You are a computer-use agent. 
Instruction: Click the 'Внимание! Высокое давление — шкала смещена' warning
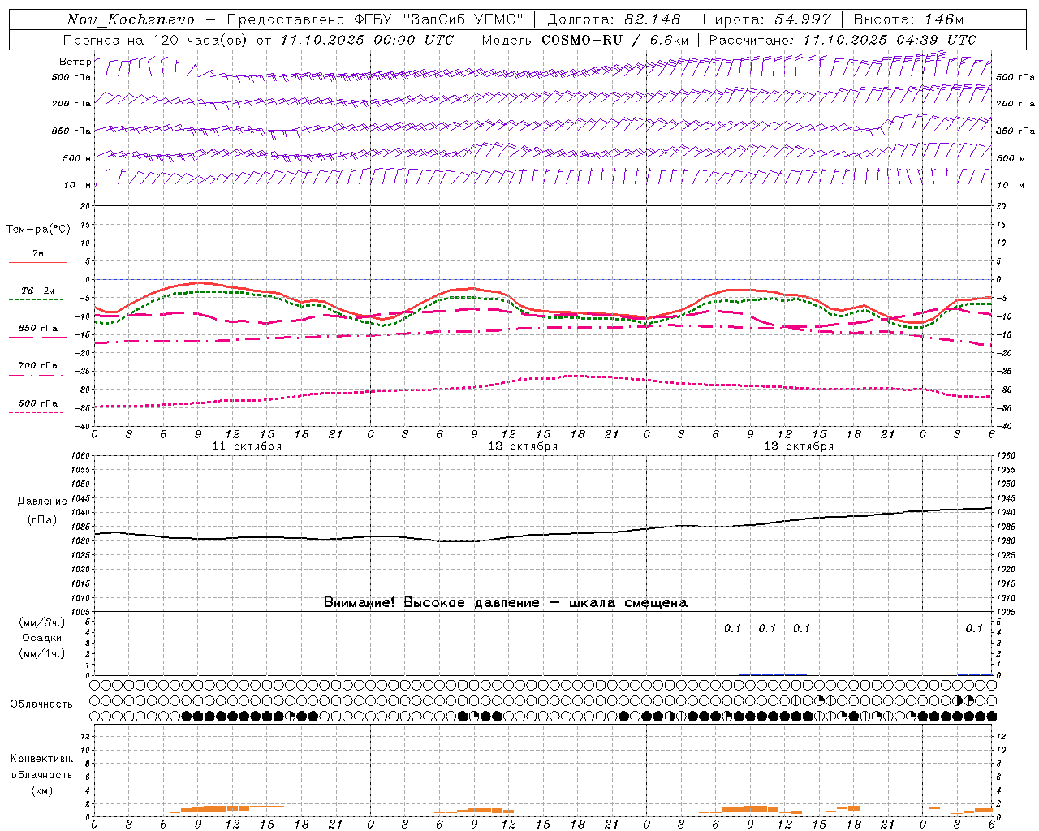pyautogui.click(x=505, y=602)
